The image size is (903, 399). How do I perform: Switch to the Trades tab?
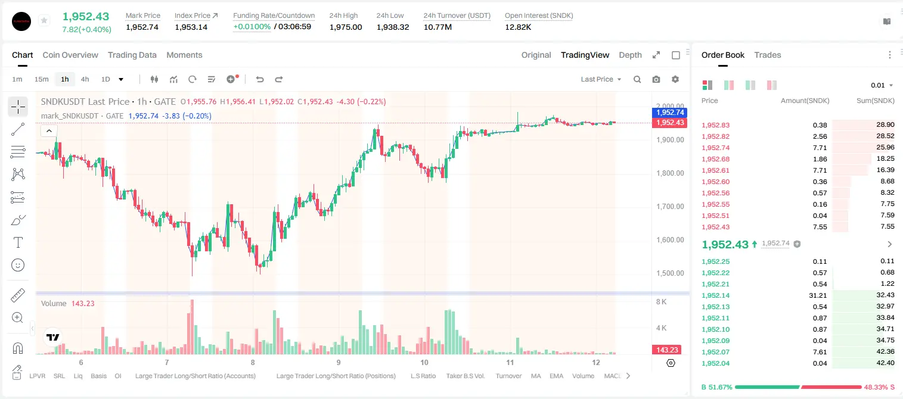[x=768, y=55]
